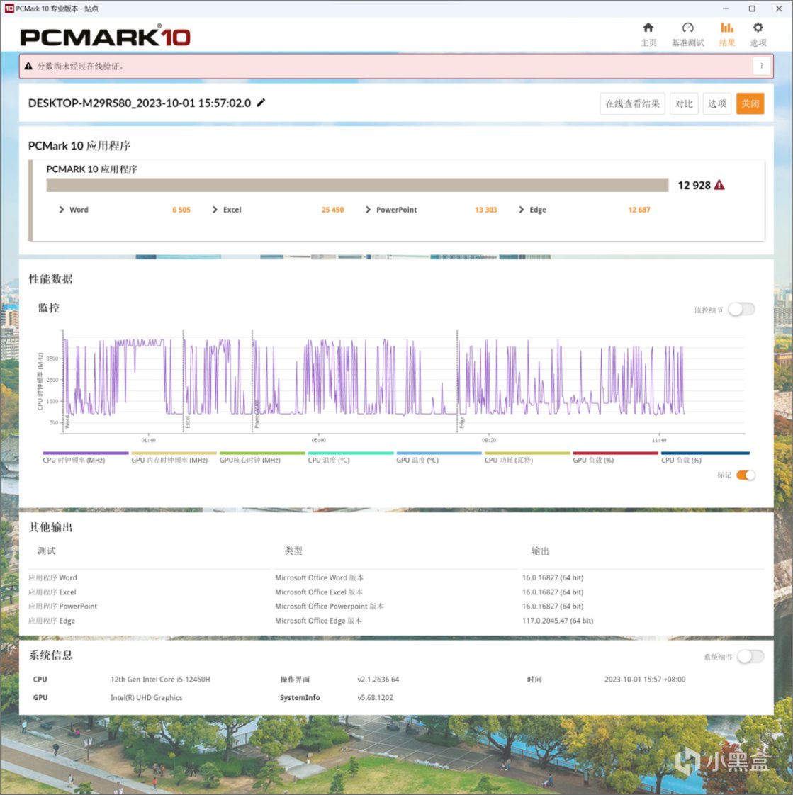
Task: Open the 结果 results chart icon
Action: 726,34
